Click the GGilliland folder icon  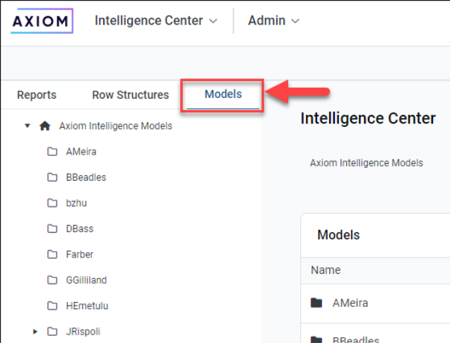[x=52, y=280]
